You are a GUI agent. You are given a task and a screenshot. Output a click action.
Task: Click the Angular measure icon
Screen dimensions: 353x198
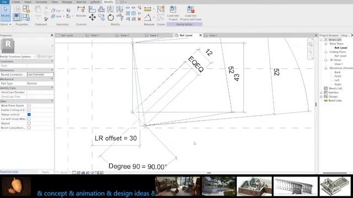tap(147, 17)
